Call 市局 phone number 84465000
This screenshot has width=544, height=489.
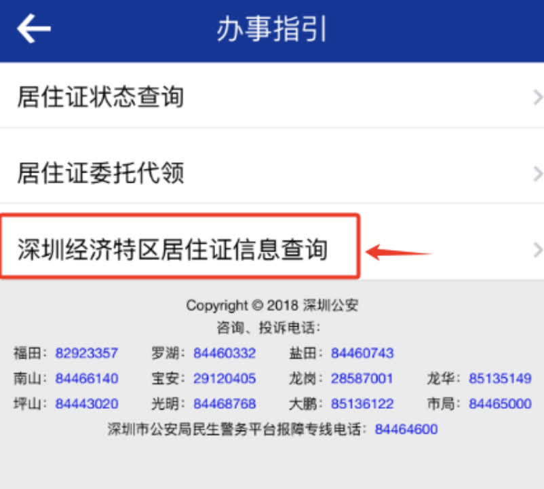coord(500,403)
